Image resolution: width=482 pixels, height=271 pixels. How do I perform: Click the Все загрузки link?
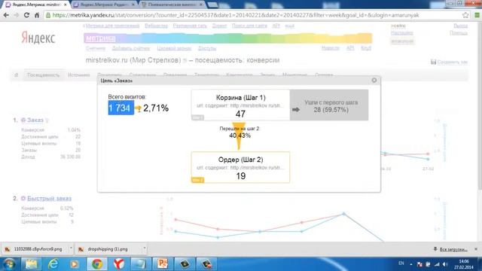[x=453, y=249]
